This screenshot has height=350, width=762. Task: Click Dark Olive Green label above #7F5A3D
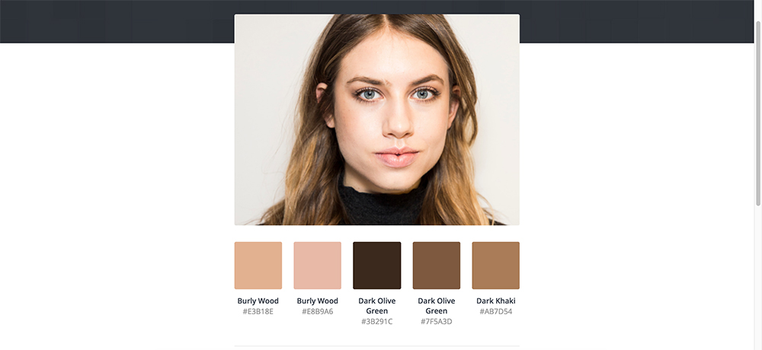click(437, 306)
